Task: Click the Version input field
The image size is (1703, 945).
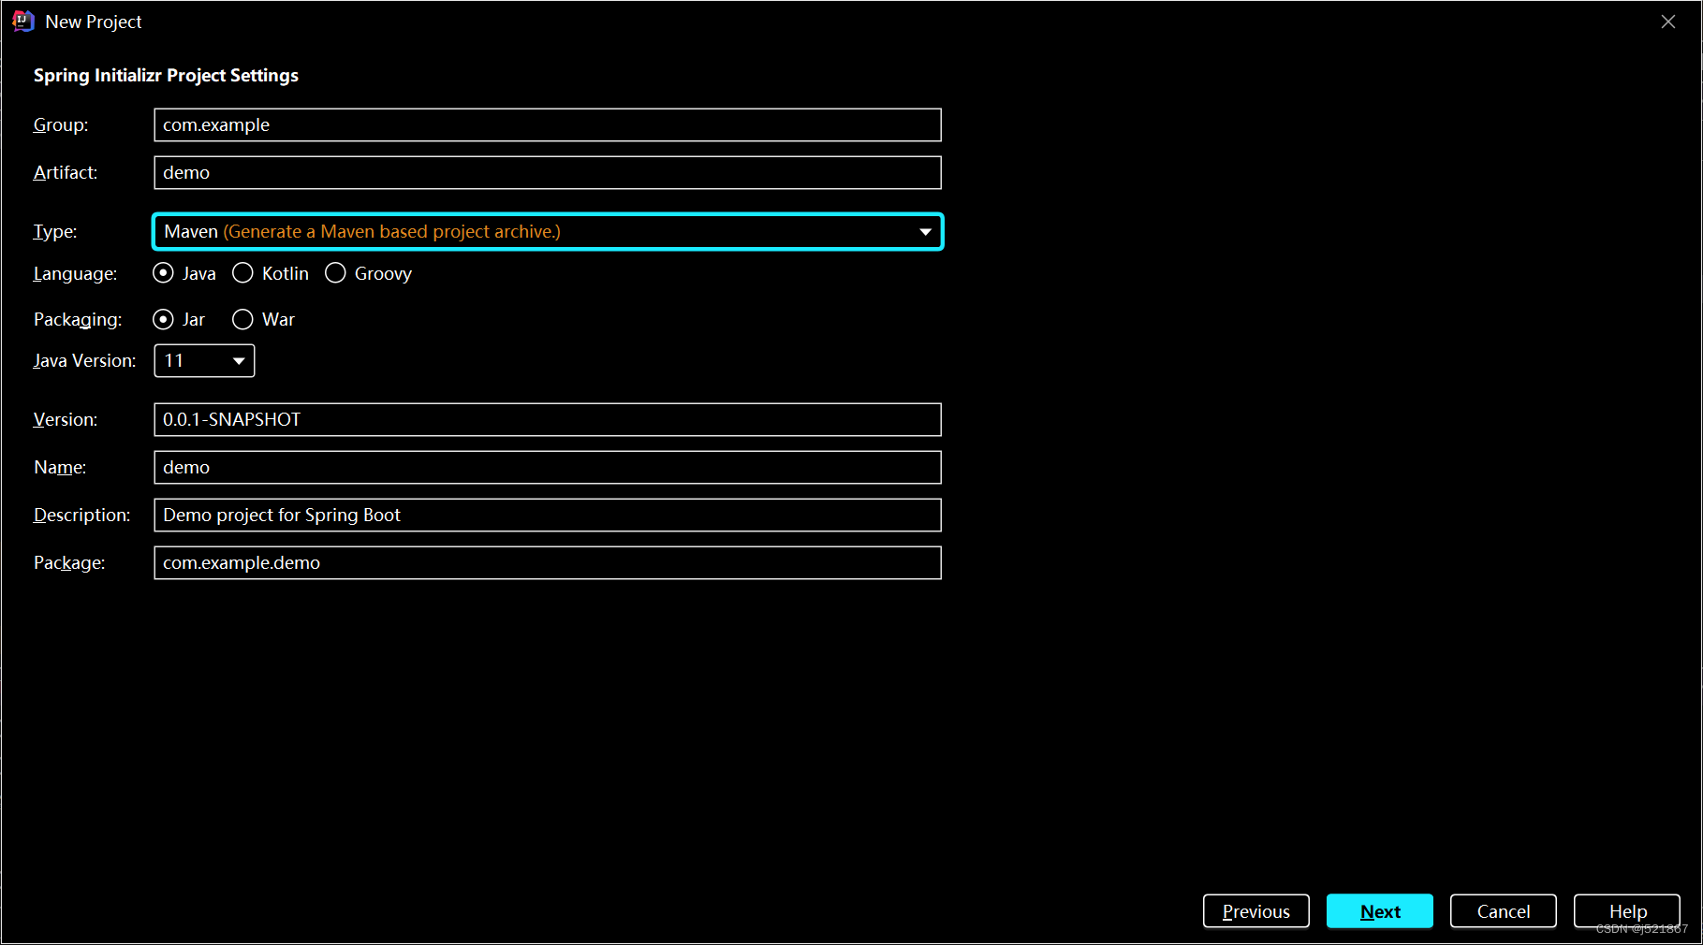Action: (x=548, y=420)
